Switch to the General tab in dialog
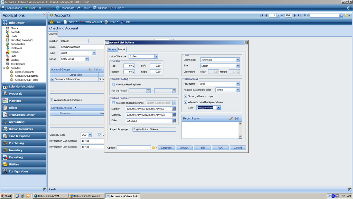 click(112, 49)
